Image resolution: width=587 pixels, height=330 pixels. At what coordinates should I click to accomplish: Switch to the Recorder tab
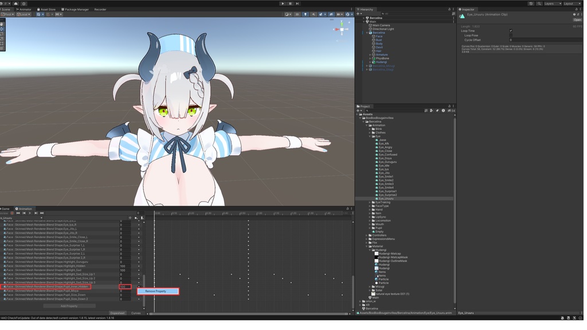pyautogui.click(x=100, y=9)
